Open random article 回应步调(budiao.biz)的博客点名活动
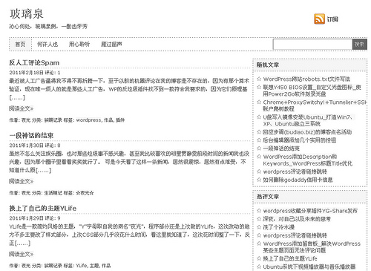Viewport: 371px width, 271px height. [307, 132]
